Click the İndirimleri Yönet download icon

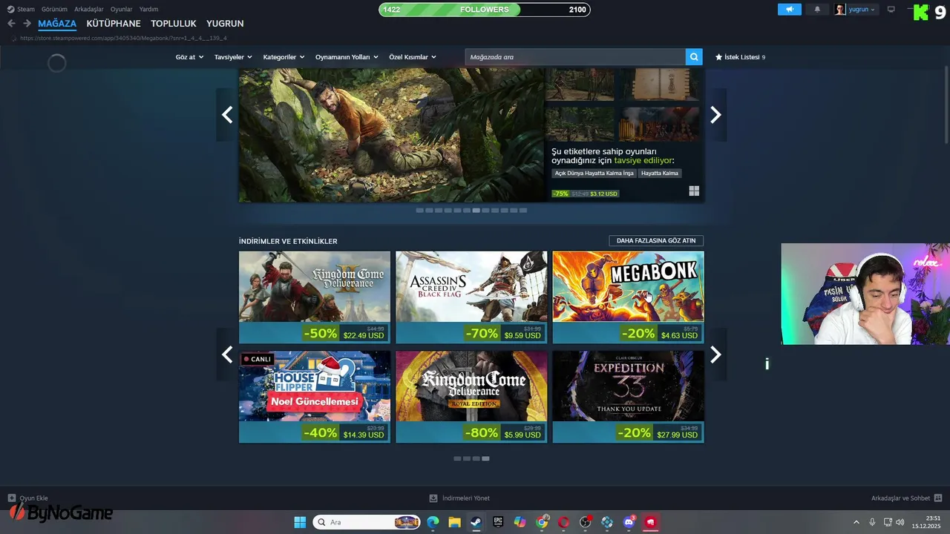(x=433, y=498)
